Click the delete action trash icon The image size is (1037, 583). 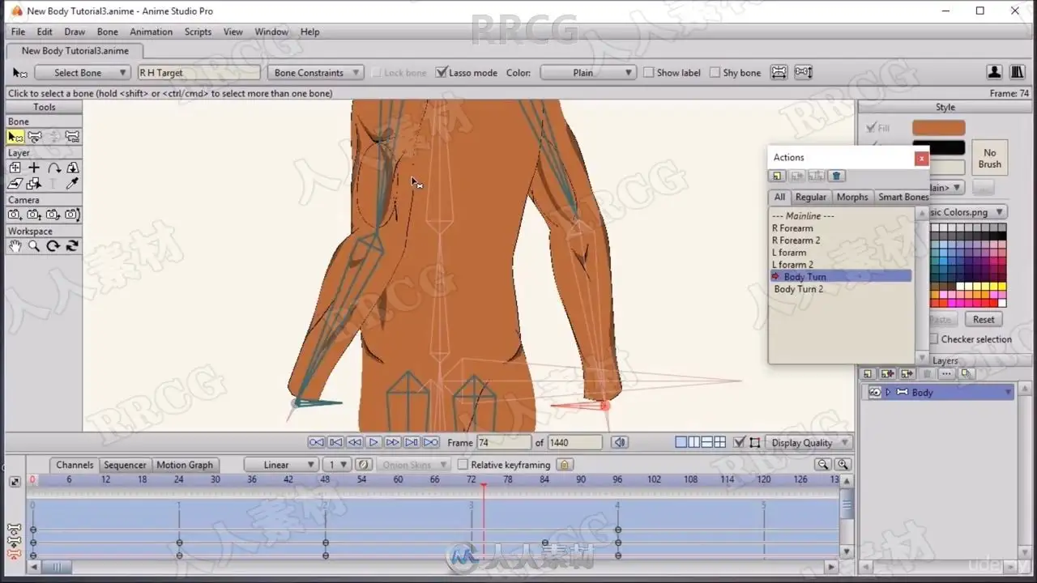837,176
